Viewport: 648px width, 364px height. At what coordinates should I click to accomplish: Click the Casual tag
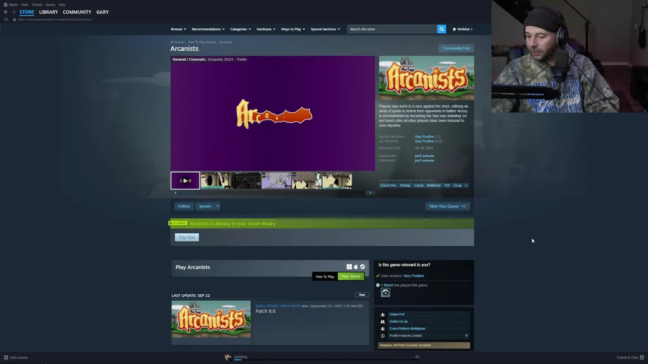point(419,186)
